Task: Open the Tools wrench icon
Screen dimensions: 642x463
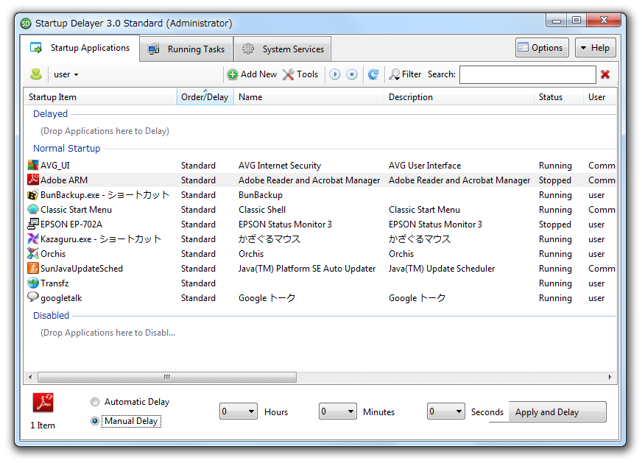Action: tap(289, 74)
